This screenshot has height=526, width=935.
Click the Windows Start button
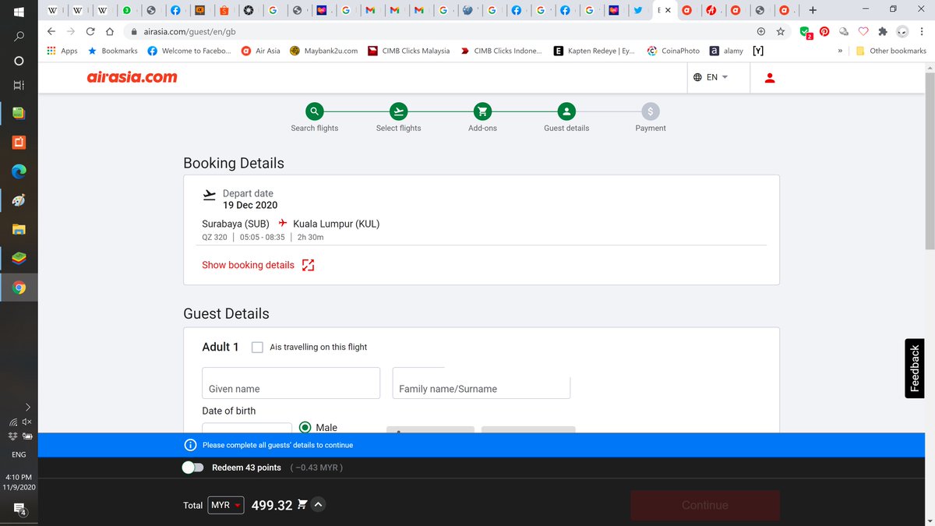coord(19,12)
